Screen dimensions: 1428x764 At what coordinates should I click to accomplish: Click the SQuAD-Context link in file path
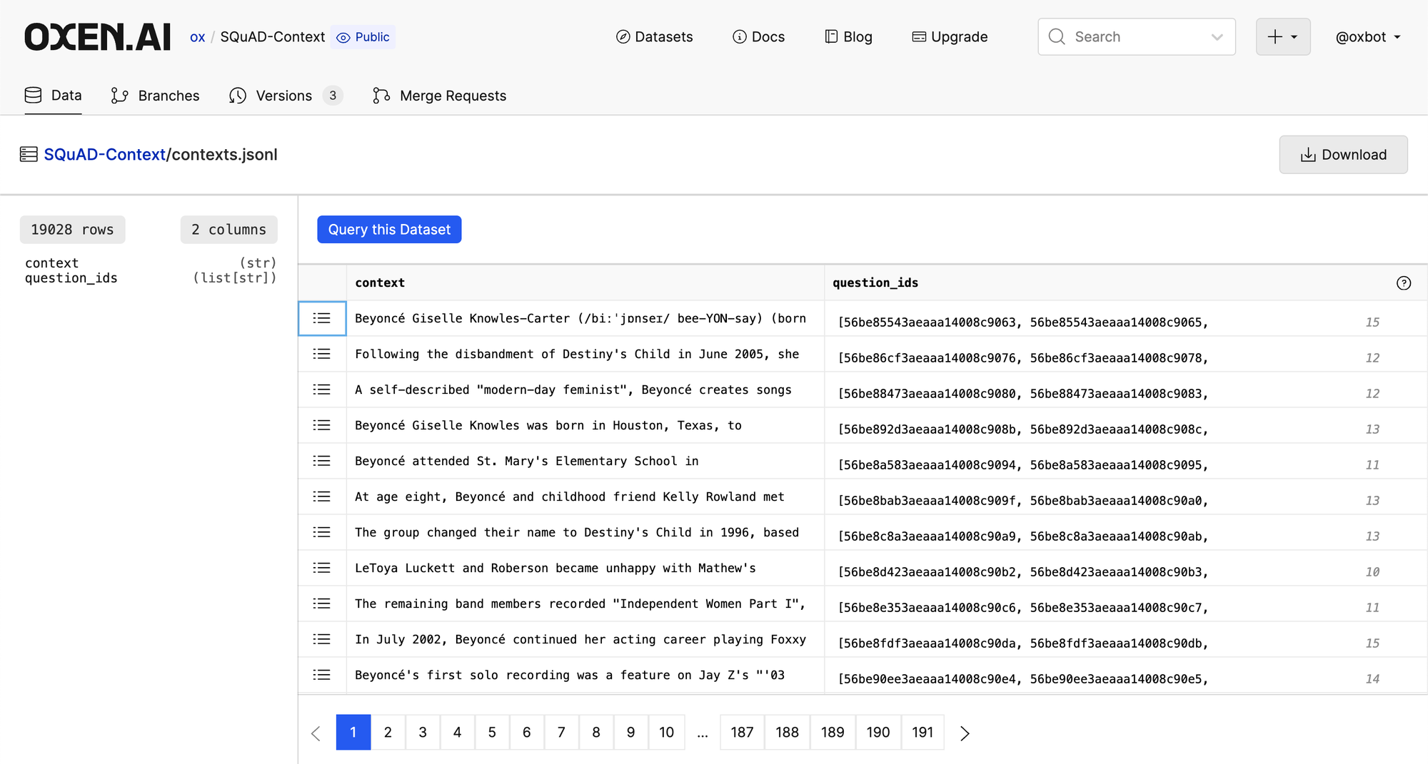[105, 155]
